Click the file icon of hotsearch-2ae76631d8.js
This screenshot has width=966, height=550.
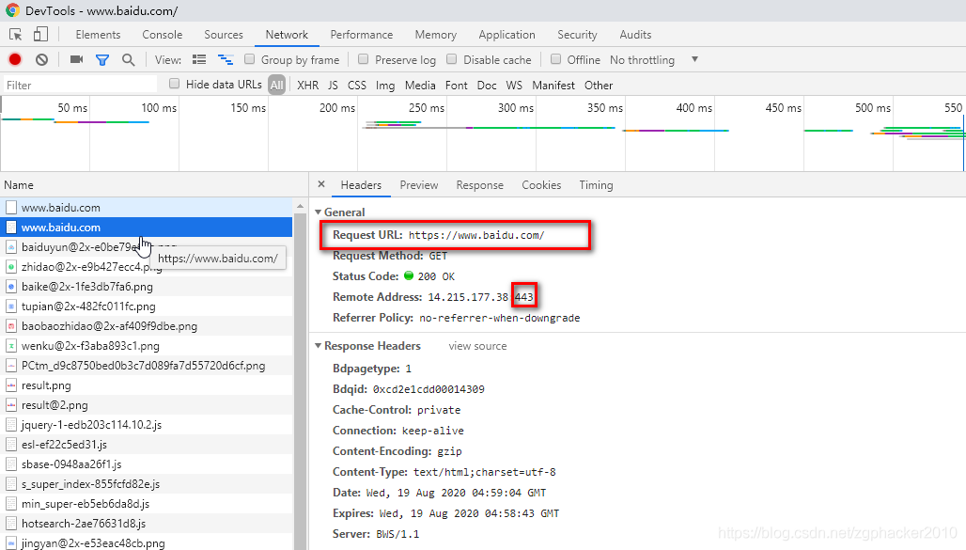(x=11, y=524)
